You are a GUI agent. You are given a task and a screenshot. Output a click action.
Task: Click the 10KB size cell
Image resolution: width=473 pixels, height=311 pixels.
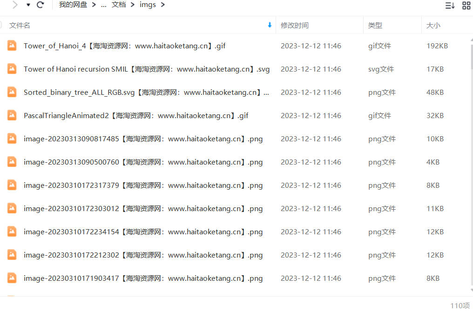[x=435, y=139]
